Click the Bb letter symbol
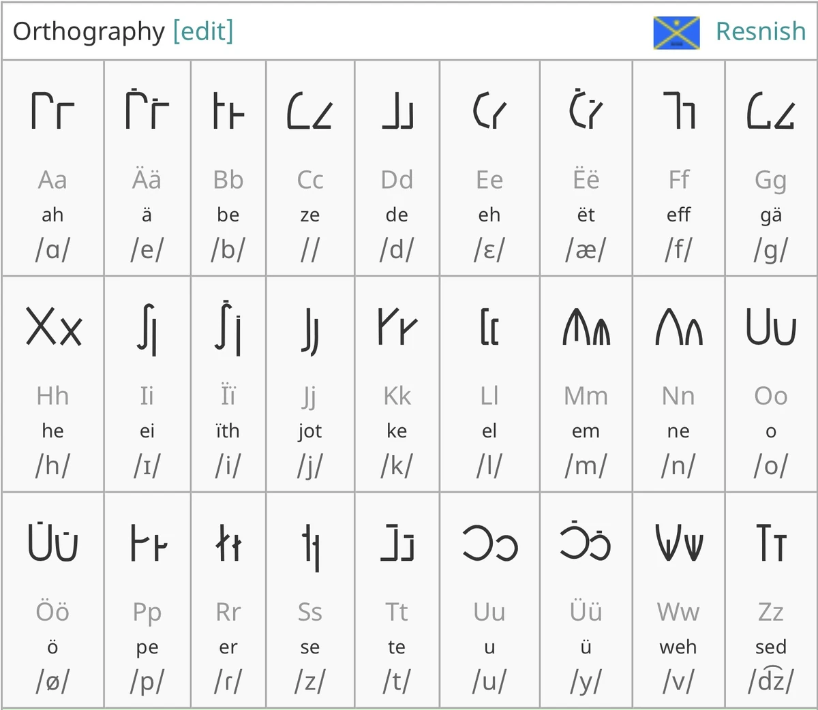Viewport: 818px width, 710px height. click(x=228, y=111)
